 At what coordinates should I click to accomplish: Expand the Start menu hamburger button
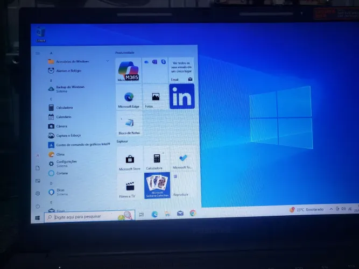click(x=38, y=54)
